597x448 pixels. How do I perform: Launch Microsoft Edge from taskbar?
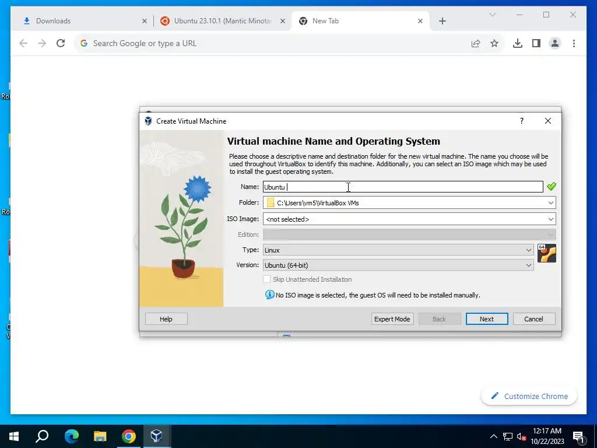71,436
